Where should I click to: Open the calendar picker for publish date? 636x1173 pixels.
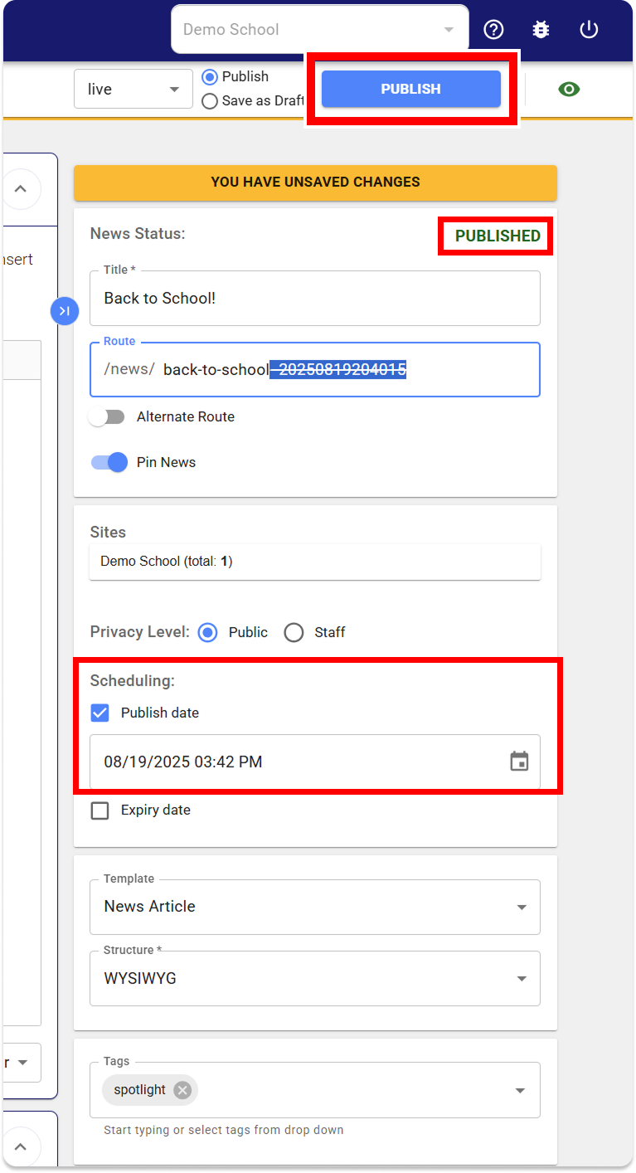519,762
